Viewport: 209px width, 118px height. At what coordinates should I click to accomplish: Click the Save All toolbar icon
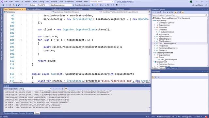(19, 5)
